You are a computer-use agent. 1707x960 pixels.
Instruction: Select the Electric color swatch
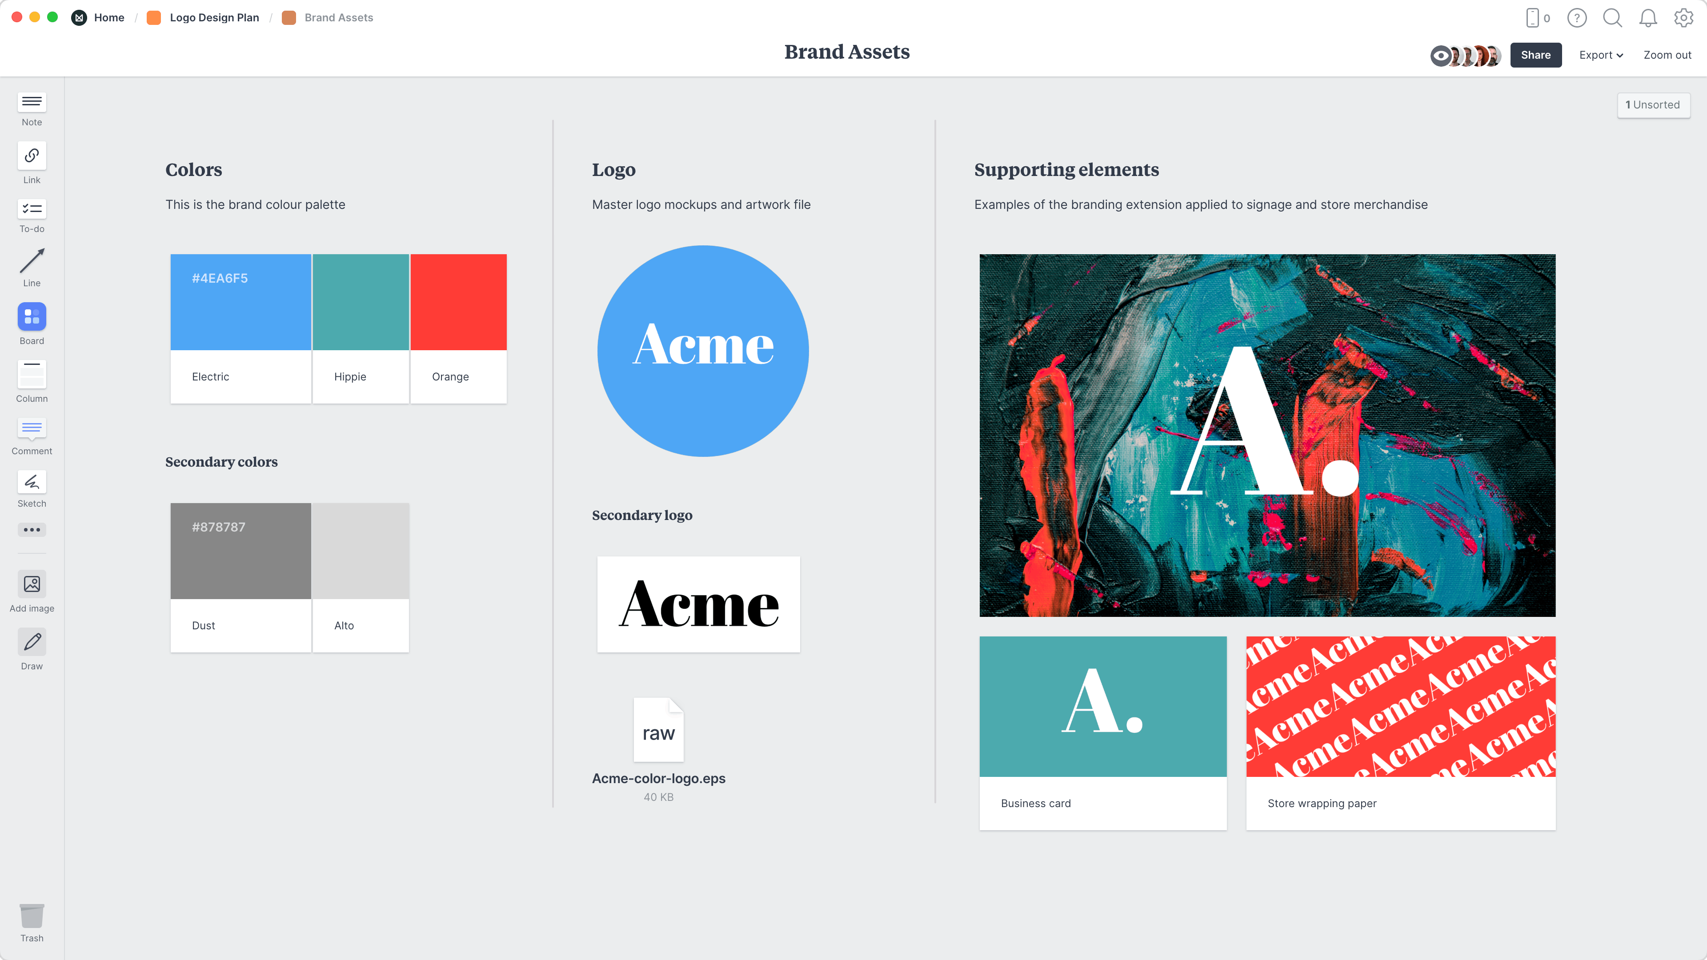[240, 302]
